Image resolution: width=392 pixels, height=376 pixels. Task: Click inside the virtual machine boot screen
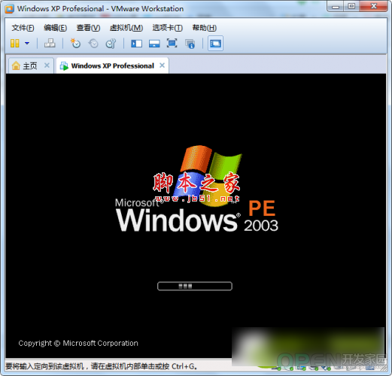coord(196,216)
